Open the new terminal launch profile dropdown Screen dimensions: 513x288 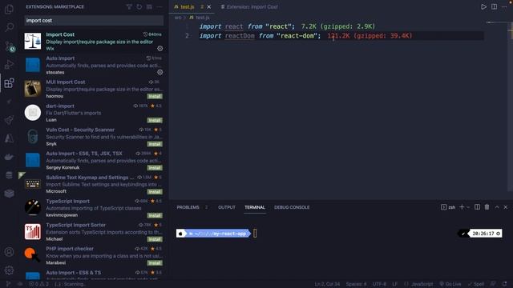(x=468, y=207)
